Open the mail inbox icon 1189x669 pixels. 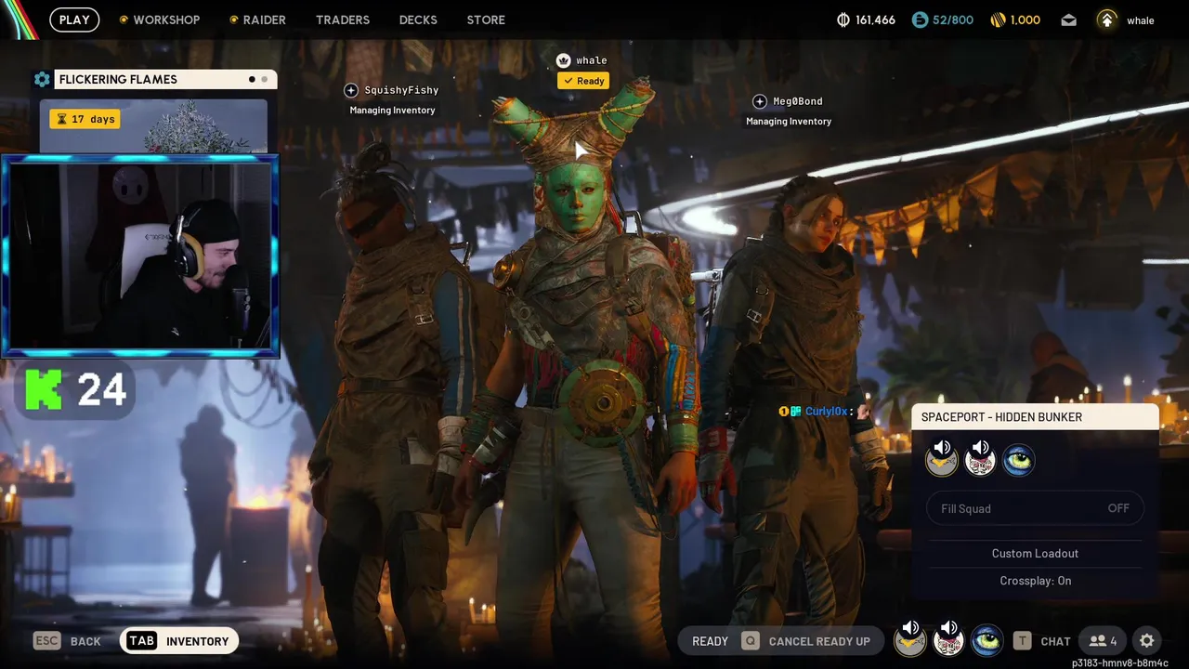(1069, 20)
